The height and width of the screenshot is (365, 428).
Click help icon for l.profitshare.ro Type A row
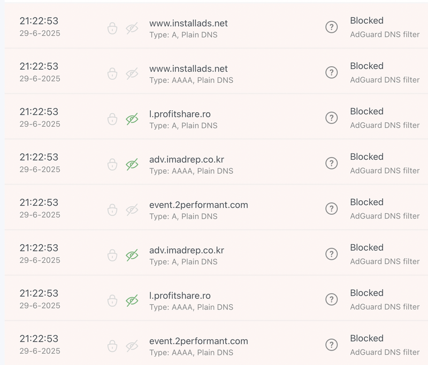tap(332, 118)
